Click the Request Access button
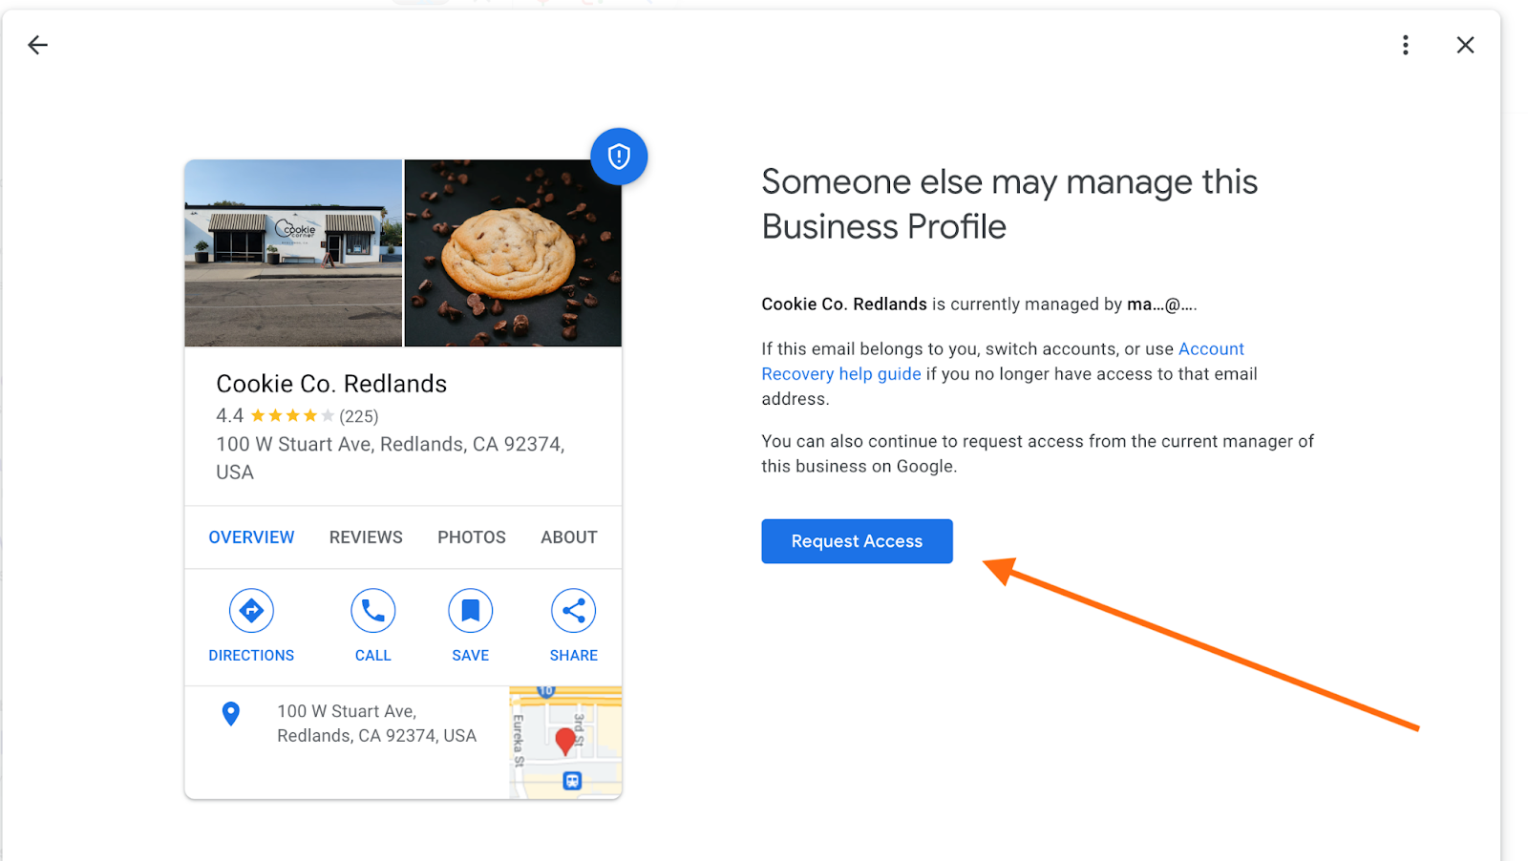 pos(857,541)
